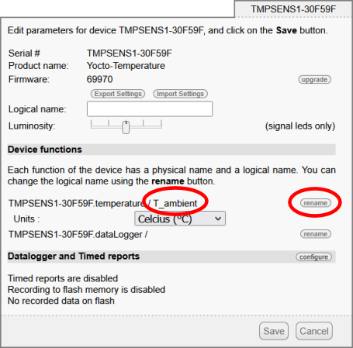Click the Export Settings button
Image resolution: width=353 pixels, height=348 pixels.
click(118, 94)
